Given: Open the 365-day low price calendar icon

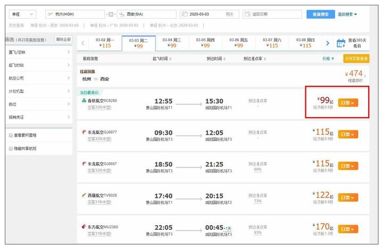Looking at the screenshot, I should [x=341, y=43].
